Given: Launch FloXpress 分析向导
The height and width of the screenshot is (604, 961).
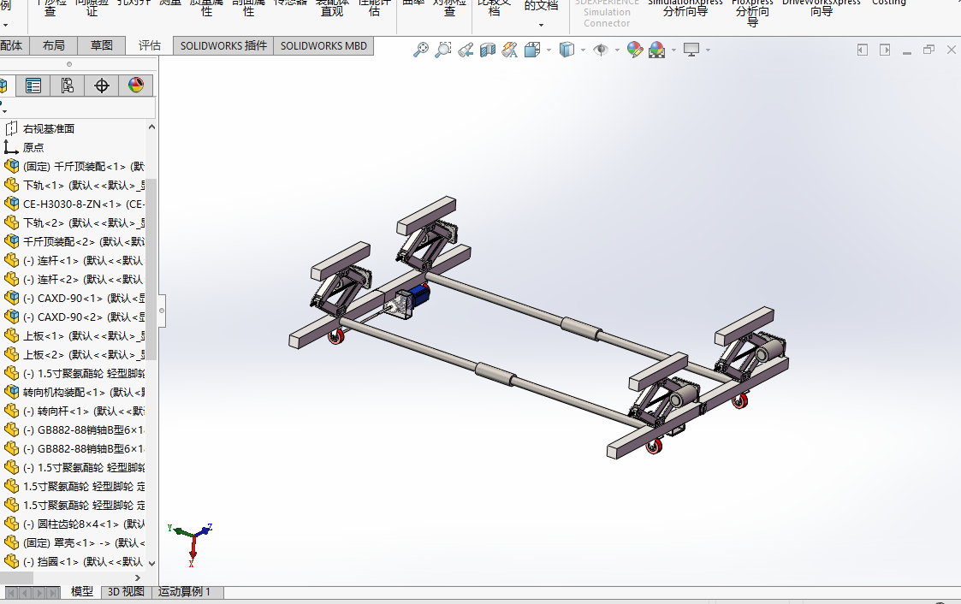Looking at the screenshot, I should click(x=752, y=12).
